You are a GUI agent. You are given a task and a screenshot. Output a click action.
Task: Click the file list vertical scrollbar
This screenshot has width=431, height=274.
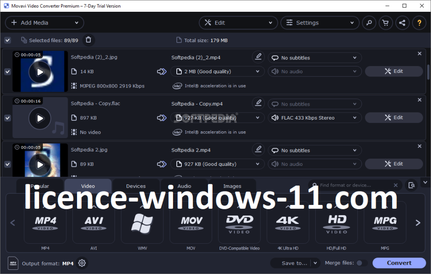[428, 72]
